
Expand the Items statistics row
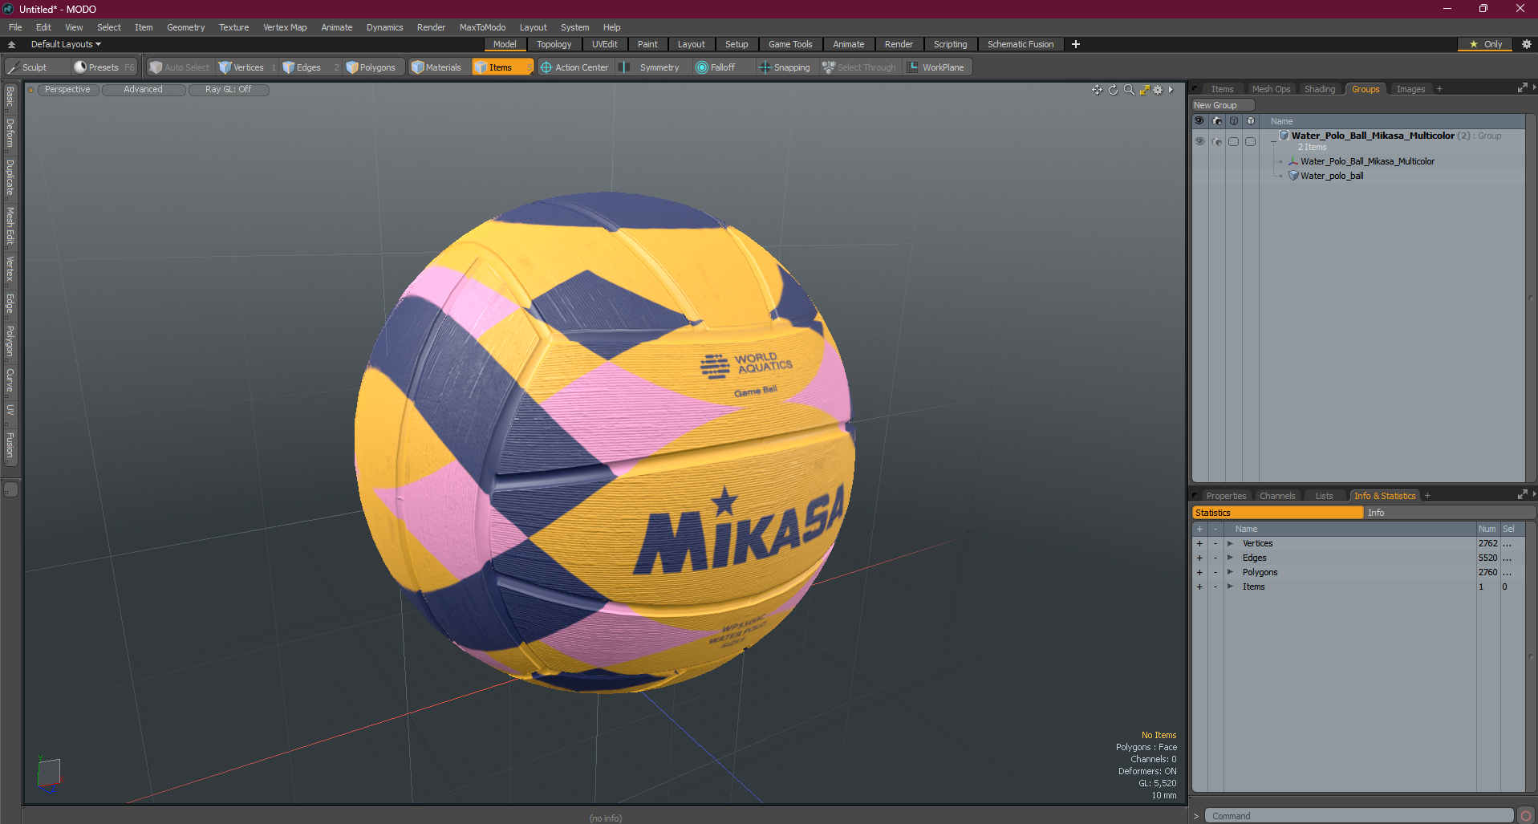point(1230,587)
